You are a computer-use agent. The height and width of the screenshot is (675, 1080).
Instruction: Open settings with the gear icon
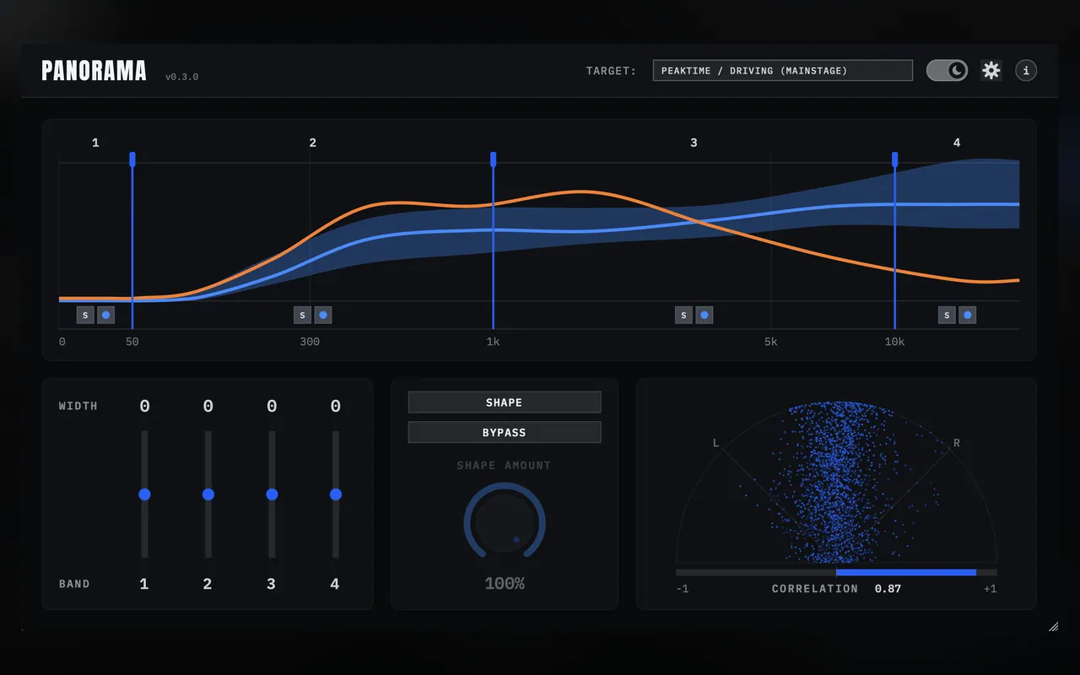[991, 70]
